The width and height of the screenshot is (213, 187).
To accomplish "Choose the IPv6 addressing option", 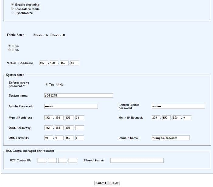I will click(x=9, y=50).
